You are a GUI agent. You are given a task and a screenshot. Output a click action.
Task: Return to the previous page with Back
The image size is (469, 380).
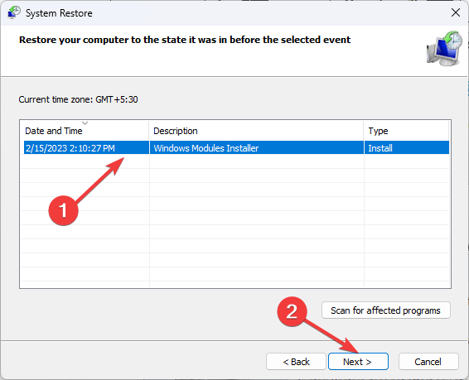296,362
